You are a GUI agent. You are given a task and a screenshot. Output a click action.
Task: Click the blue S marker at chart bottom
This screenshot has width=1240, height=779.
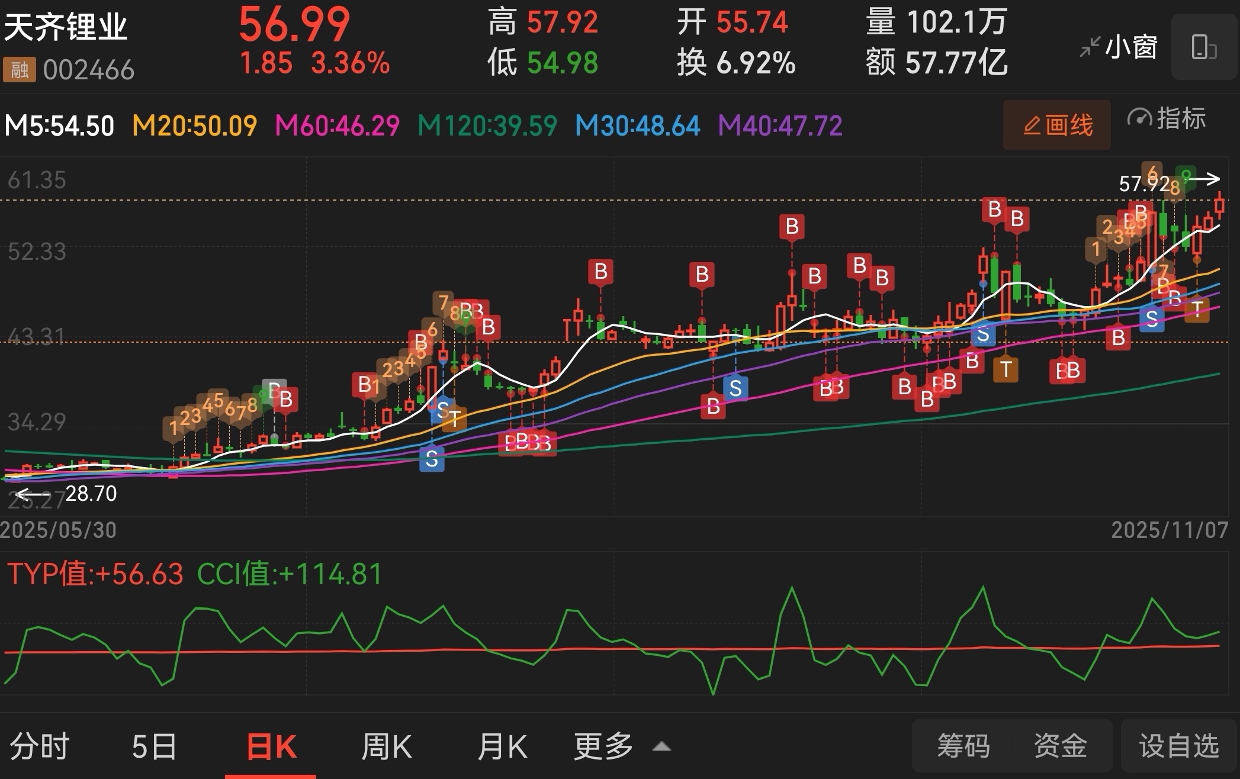coord(432,459)
